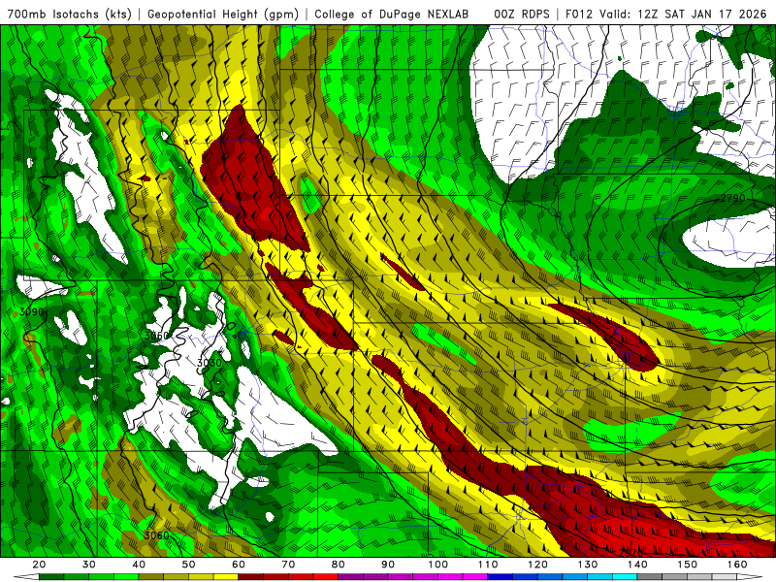The height and width of the screenshot is (582, 776).
Task: Click the 80 label on the colorbar
Action: pyautogui.click(x=338, y=565)
